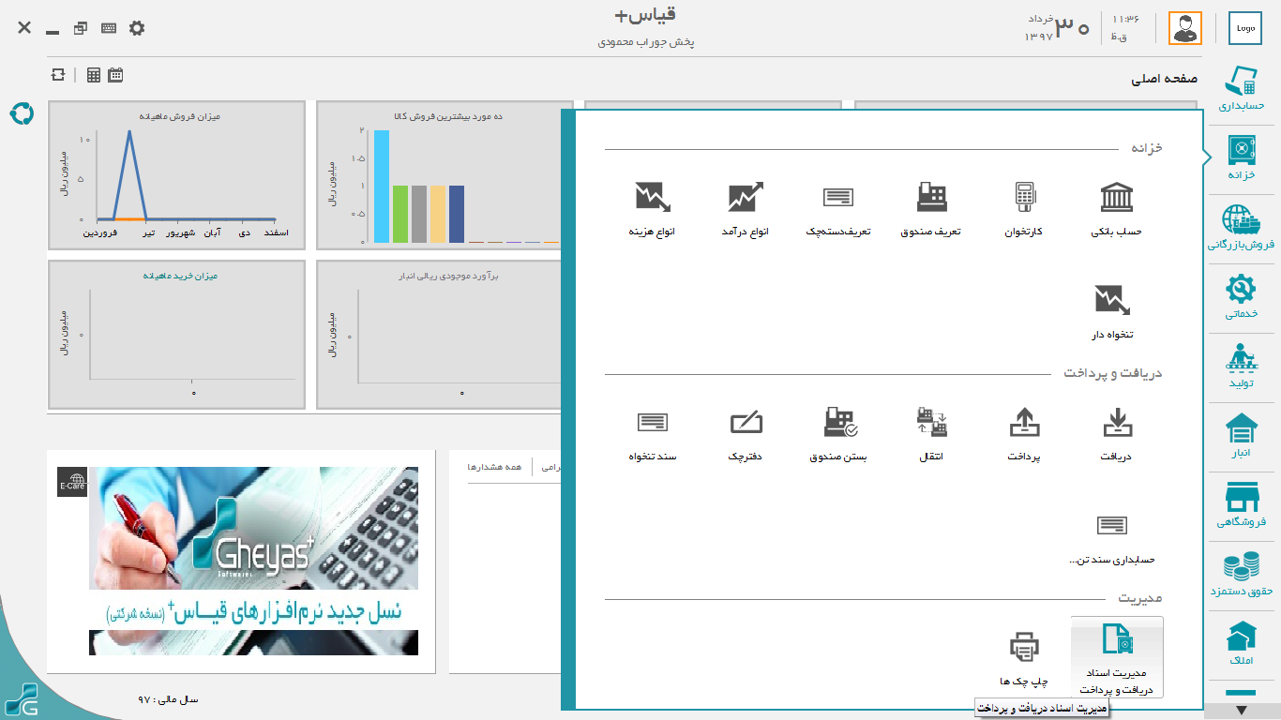Open برآورد موجودی ریالی انبار chart

439,335
